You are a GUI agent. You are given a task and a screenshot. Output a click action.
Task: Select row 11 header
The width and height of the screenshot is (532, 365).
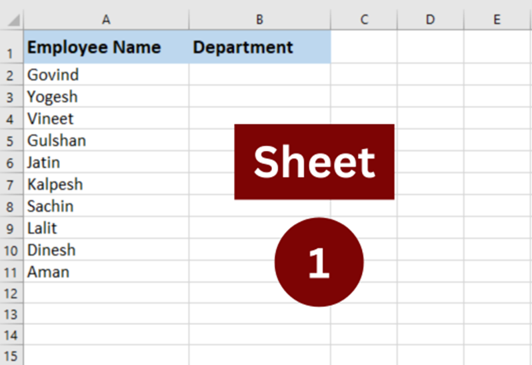(11, 272)
